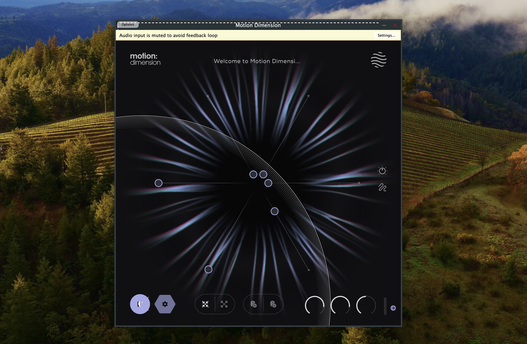The height and width of the screenshot is (344, 527).
Task: Click the first of three arc knobs
Action: pos(315,305)
